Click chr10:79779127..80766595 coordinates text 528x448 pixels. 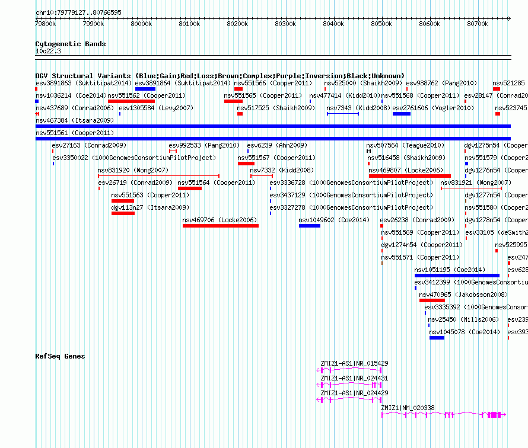click(x=78, y=12)
